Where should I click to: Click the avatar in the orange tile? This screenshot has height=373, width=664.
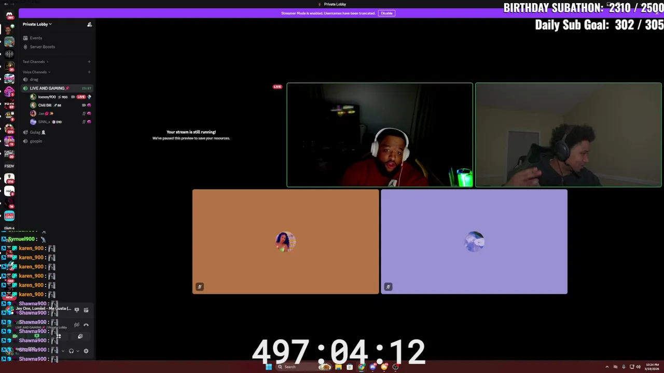click(x=286, y=241)
